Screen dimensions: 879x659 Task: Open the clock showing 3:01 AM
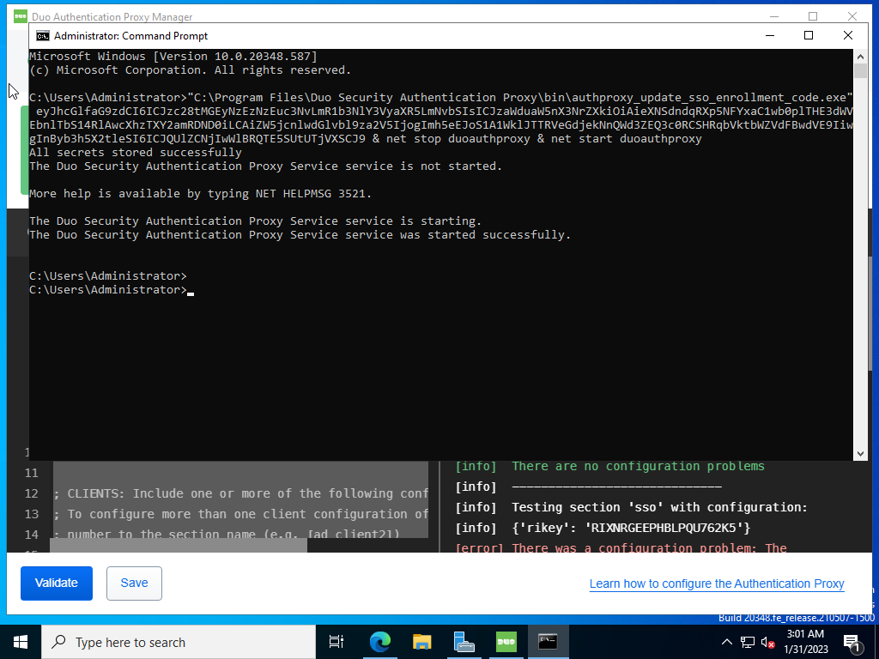coord(805,642)
